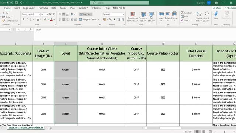Open the font name dropdown Trebuchet MS
236x133 pixels.
click(39, 14)
